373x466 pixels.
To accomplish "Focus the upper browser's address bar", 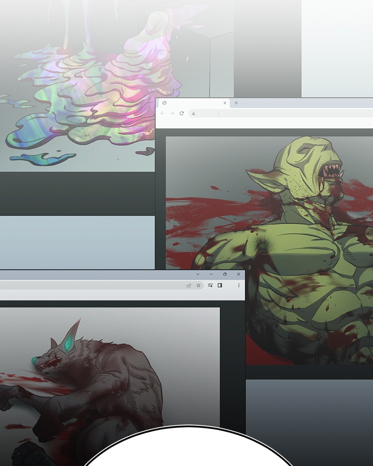I will (281, 113).
